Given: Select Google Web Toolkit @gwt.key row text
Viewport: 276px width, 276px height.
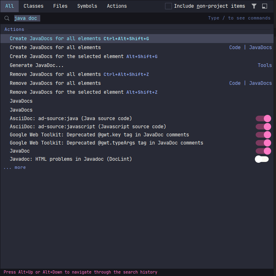Looking at the screenshot, I should click(x=100, y=135).
